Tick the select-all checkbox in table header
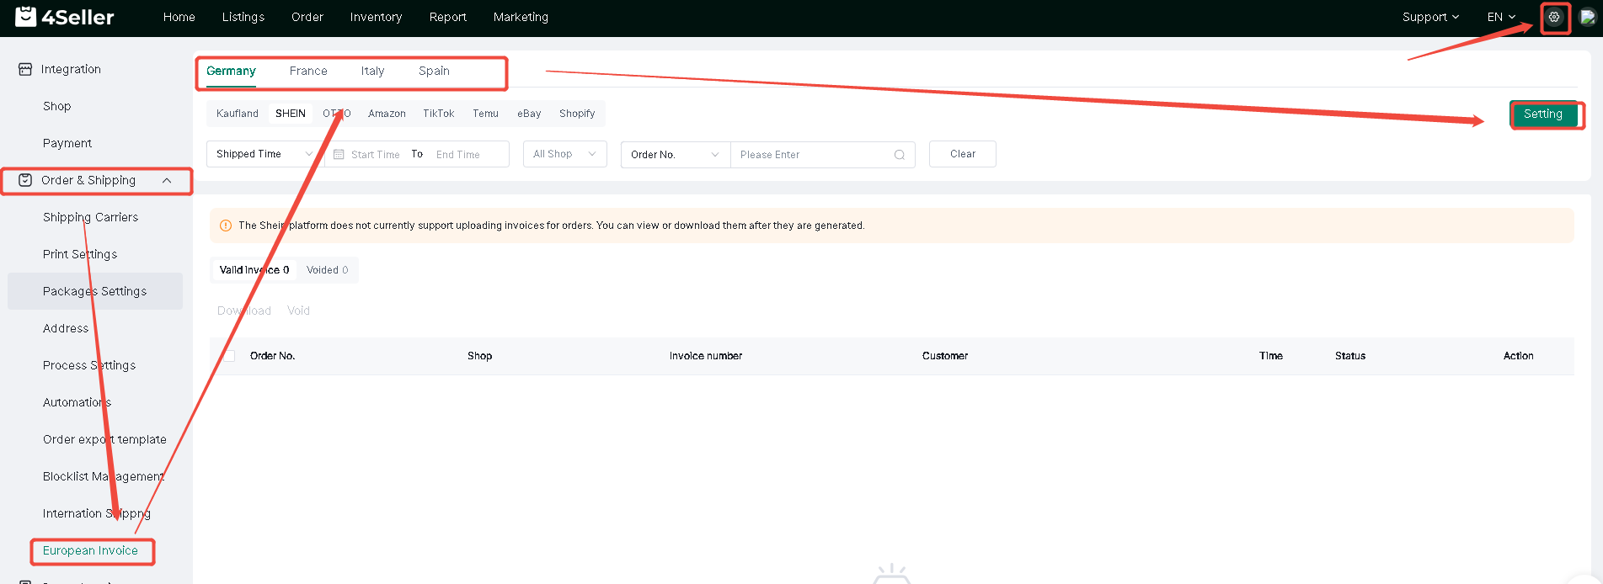The width and height of the screenshot is (1603, 584). pyautogui.click(x=228, y=356)
